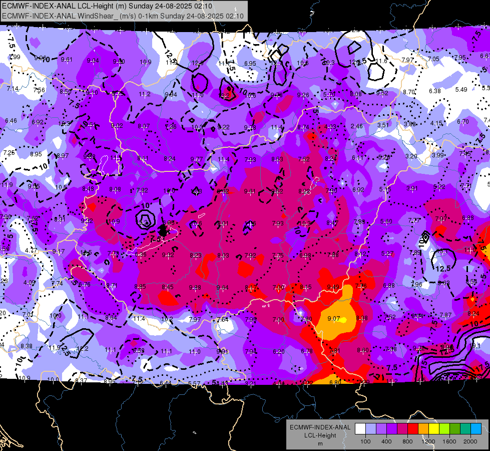The image size is (490, 451).
Task: Click the unit label m in legend
Action: [x=320, y=444]
